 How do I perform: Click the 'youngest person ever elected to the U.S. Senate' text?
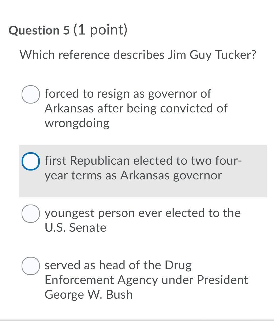coord(143,220)
